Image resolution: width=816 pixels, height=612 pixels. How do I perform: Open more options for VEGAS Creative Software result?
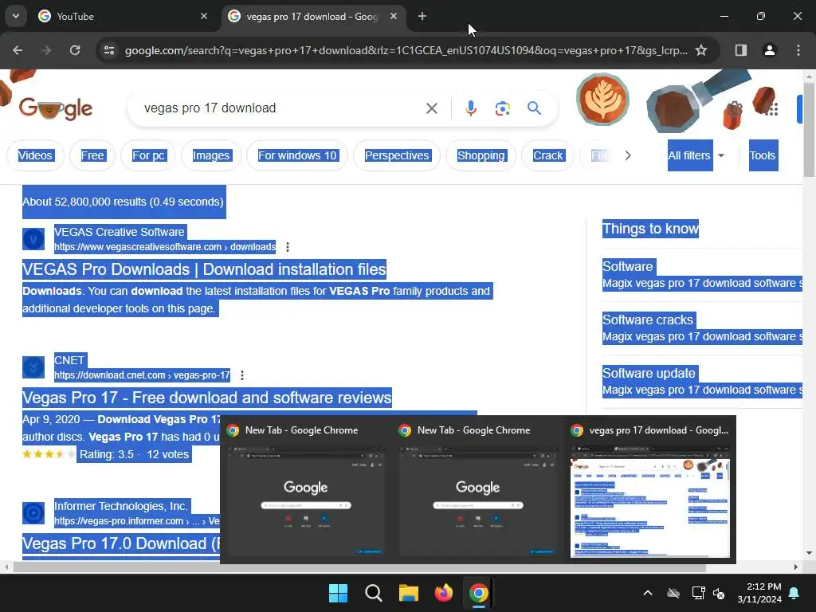click(288, 247)
